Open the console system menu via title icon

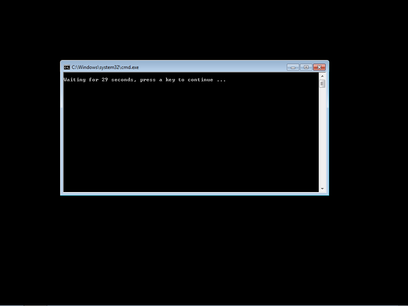[67, 67]
